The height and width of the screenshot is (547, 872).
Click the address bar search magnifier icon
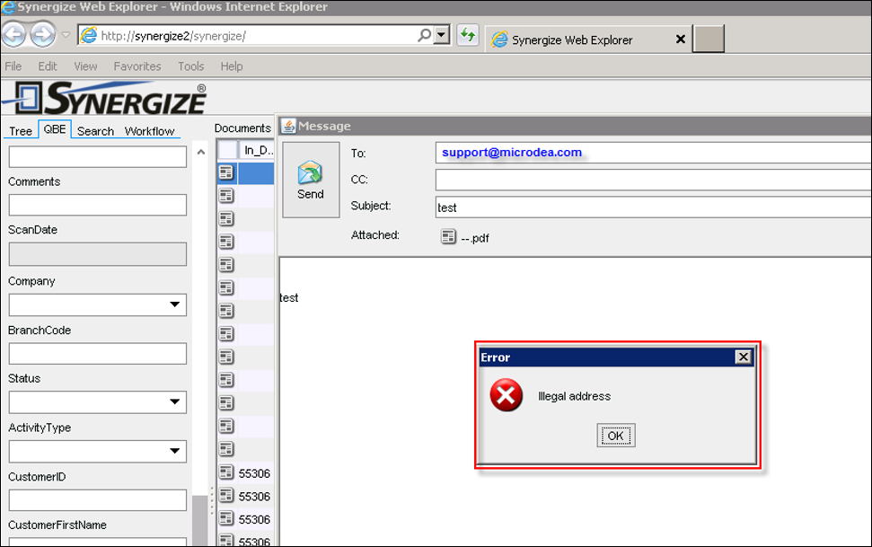click(424, 35)
